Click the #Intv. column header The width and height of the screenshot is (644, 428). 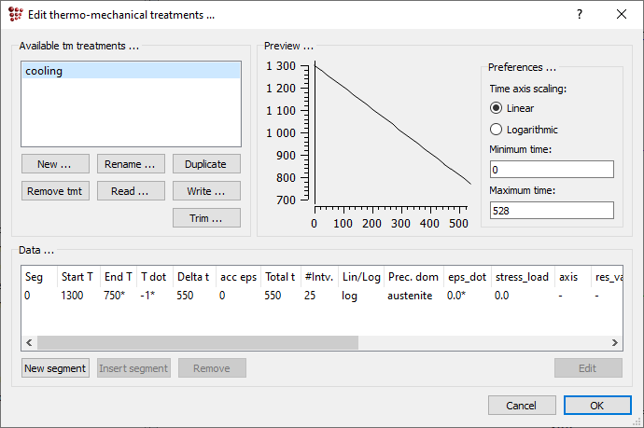319,277
